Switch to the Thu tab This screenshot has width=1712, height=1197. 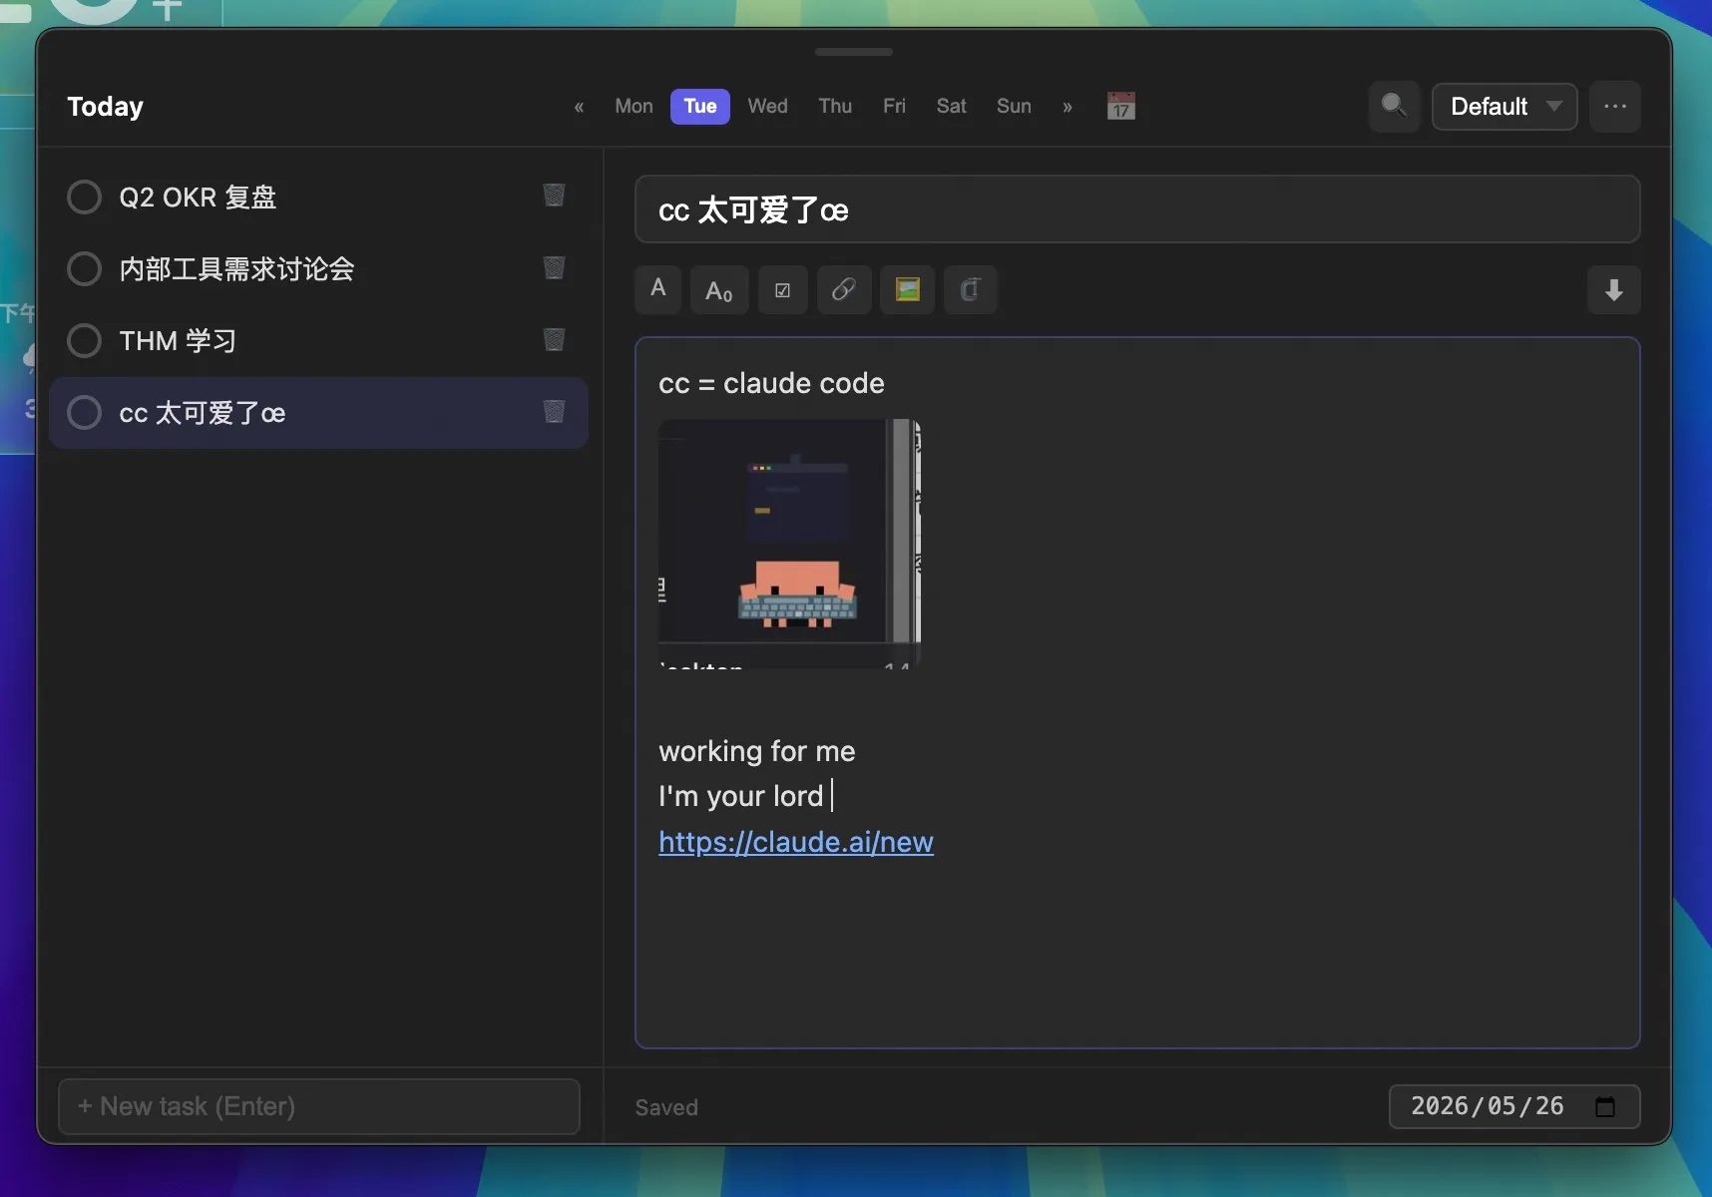click(x=835, y=107)
